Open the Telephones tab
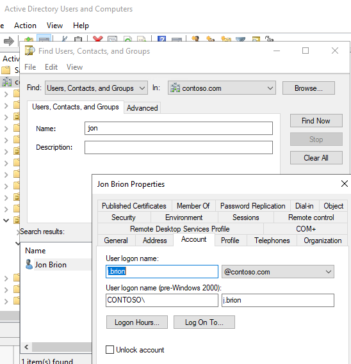The height and width of the screenshot is (364, 351). click(x=272, y=241)
